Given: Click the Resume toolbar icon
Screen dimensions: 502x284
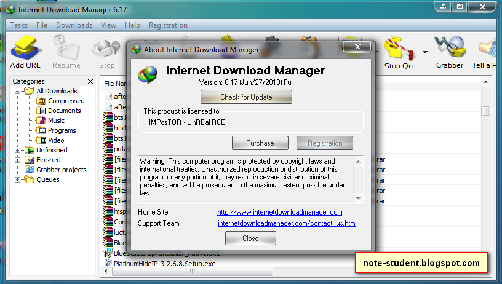Looking at the screenshot, I should click(66, 49).
